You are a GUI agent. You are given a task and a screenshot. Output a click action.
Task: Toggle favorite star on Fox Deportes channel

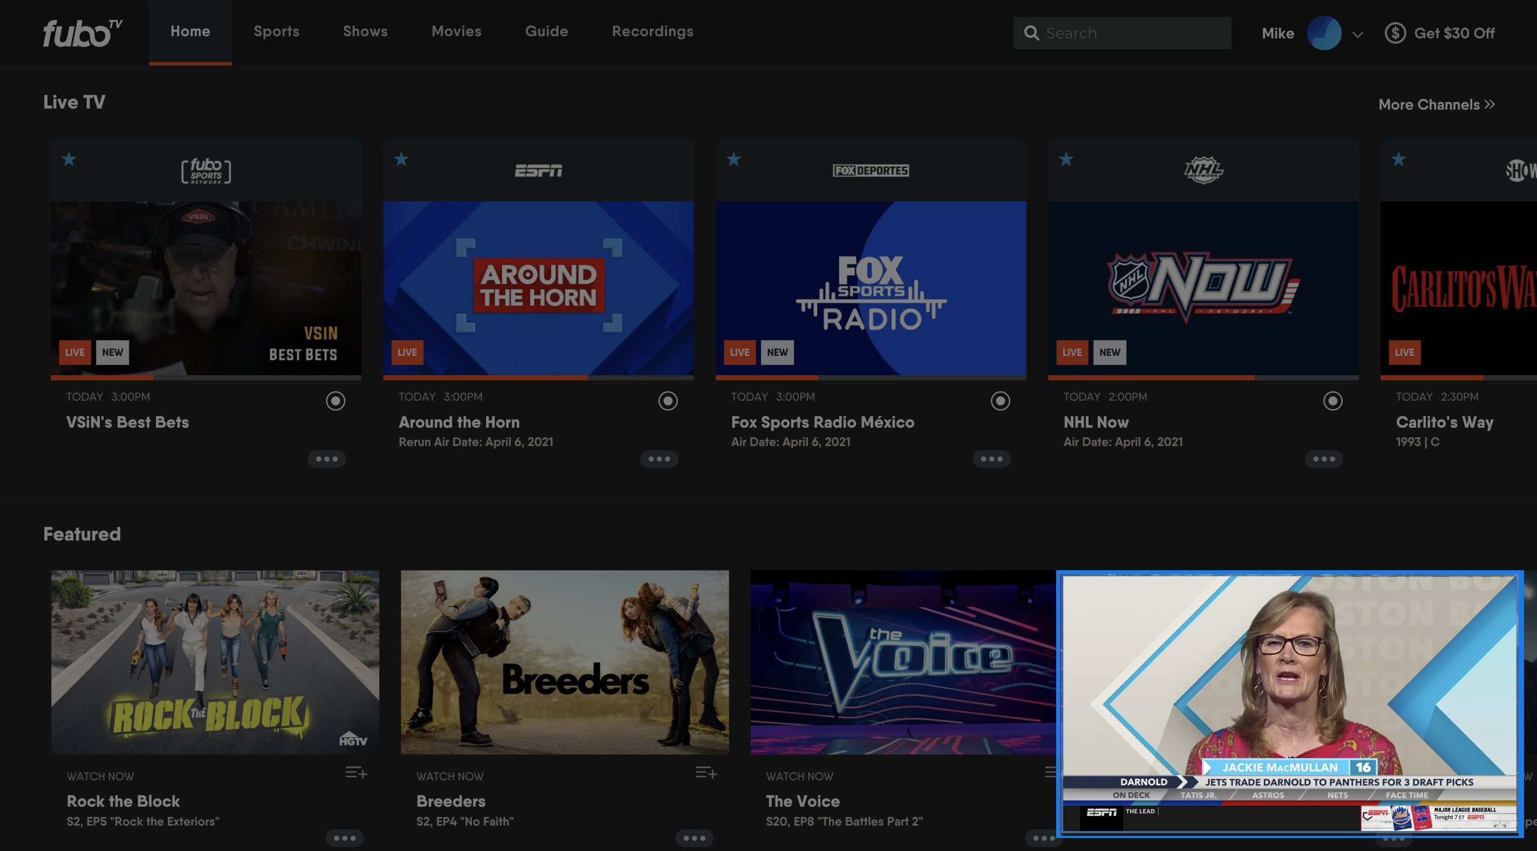click(734, 159)
